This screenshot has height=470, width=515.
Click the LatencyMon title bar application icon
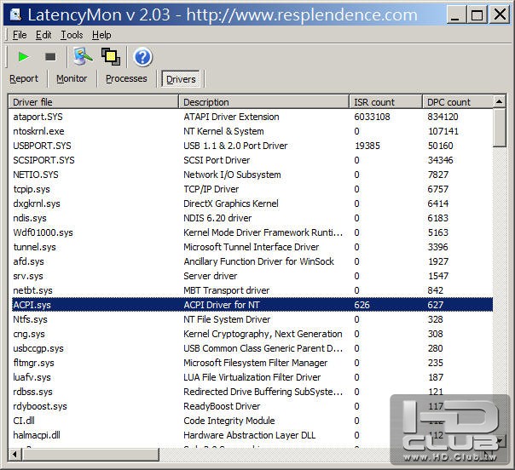click(x=15, y=14)
